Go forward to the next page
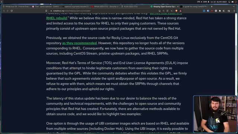 pyautogui.click(x=7, y=11)
